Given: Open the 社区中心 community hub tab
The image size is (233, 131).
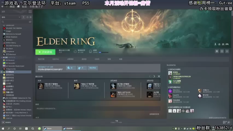Looking at the screenshot, I should pos(56,59).
